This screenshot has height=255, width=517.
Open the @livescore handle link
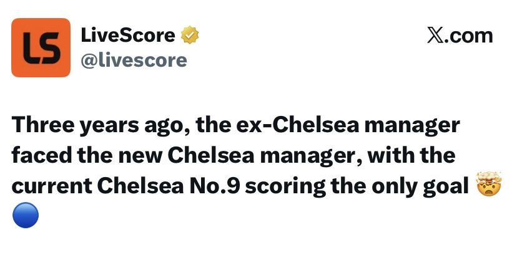(134, 60)
